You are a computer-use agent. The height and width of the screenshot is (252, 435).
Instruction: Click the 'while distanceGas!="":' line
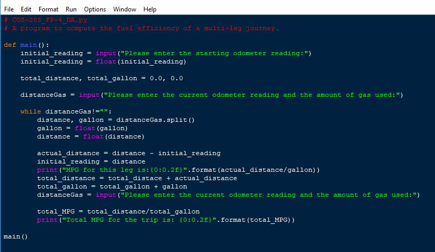[x=66, y=111]
